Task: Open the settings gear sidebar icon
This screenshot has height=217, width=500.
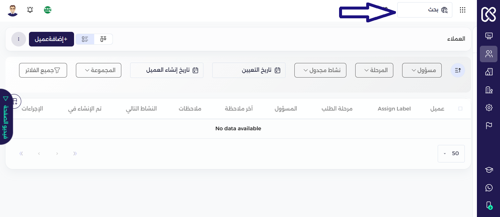Action: tap(489, 108)
